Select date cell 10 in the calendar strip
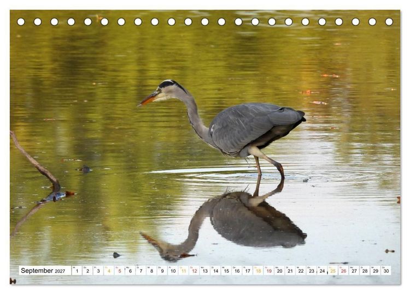 (x=173, y=271)
